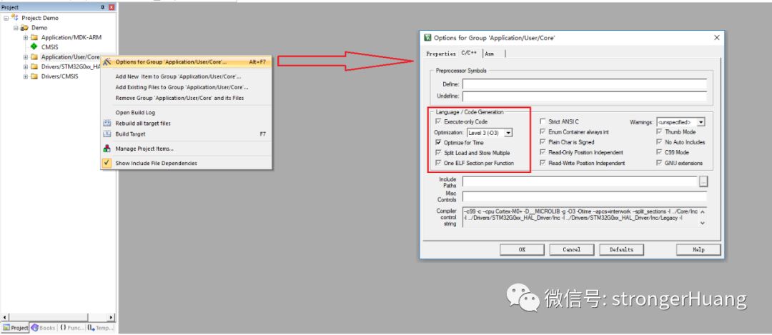This screenshot has width=772, height=335.
Task: Click the Project panel pin icon
Action: (x=103, y=7)
